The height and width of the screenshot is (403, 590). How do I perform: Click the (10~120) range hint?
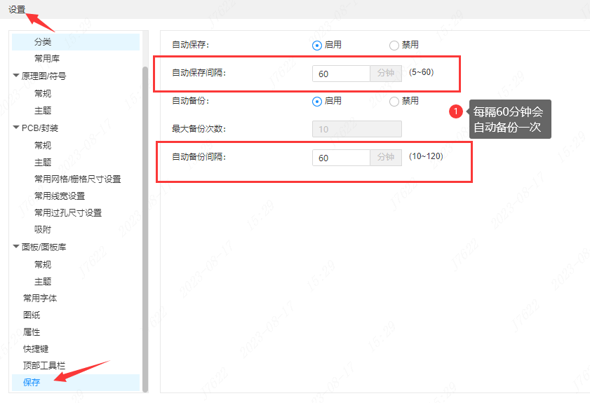(x=426, y=156)
